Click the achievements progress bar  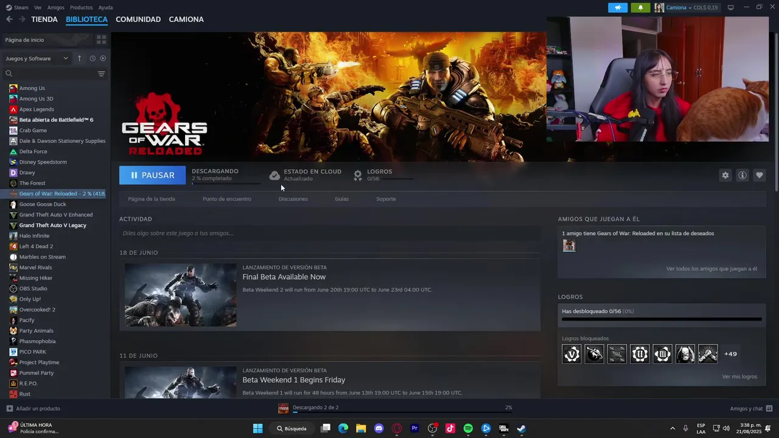[662, 319]
